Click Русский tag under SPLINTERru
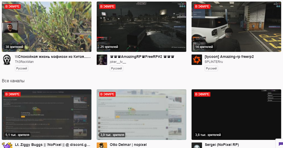283x148 pixels. click(211, 68)
